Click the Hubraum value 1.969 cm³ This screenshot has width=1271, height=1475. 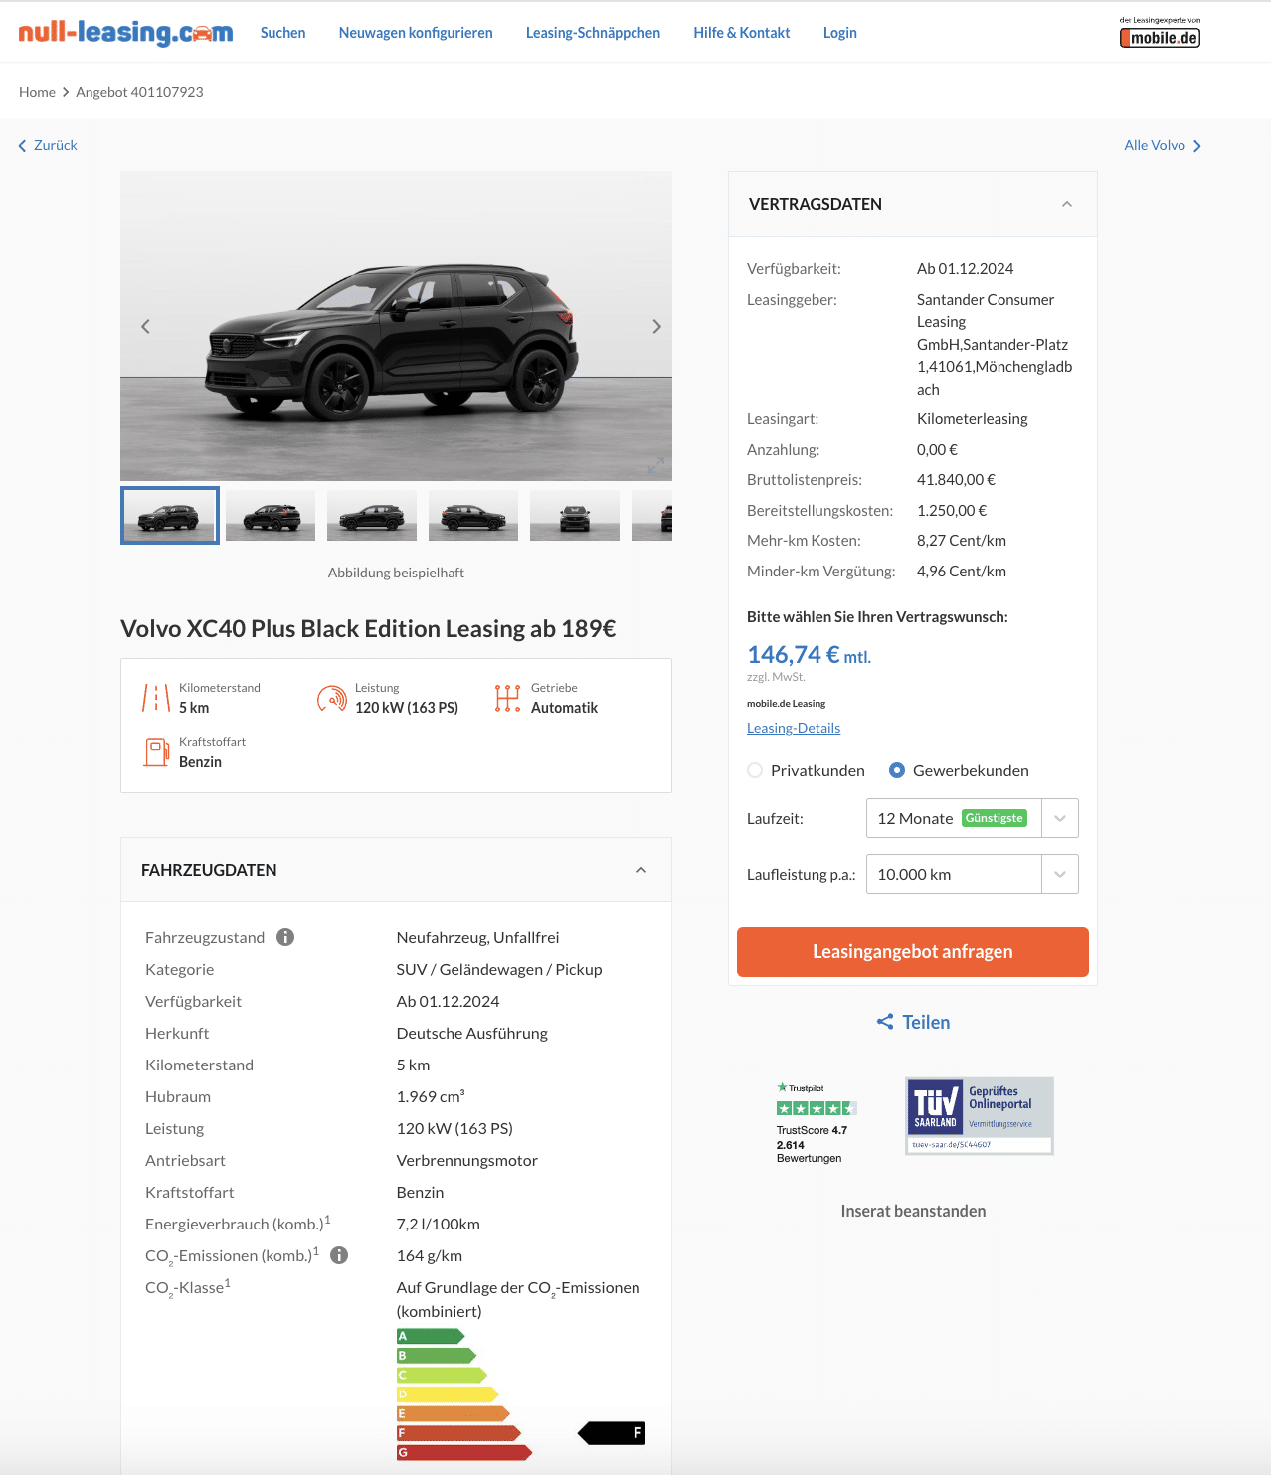431,1096
